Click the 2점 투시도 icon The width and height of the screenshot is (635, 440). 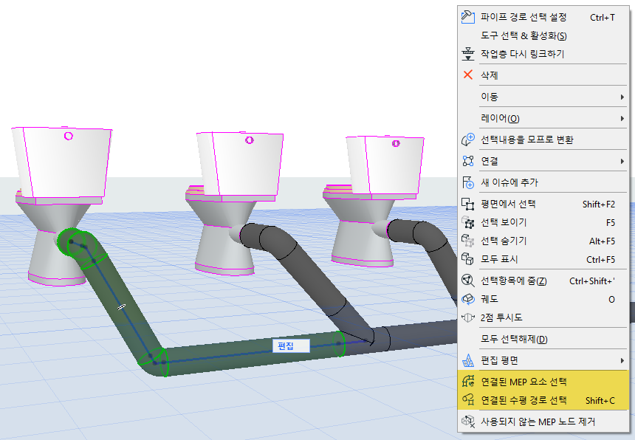tap(467, 317)
